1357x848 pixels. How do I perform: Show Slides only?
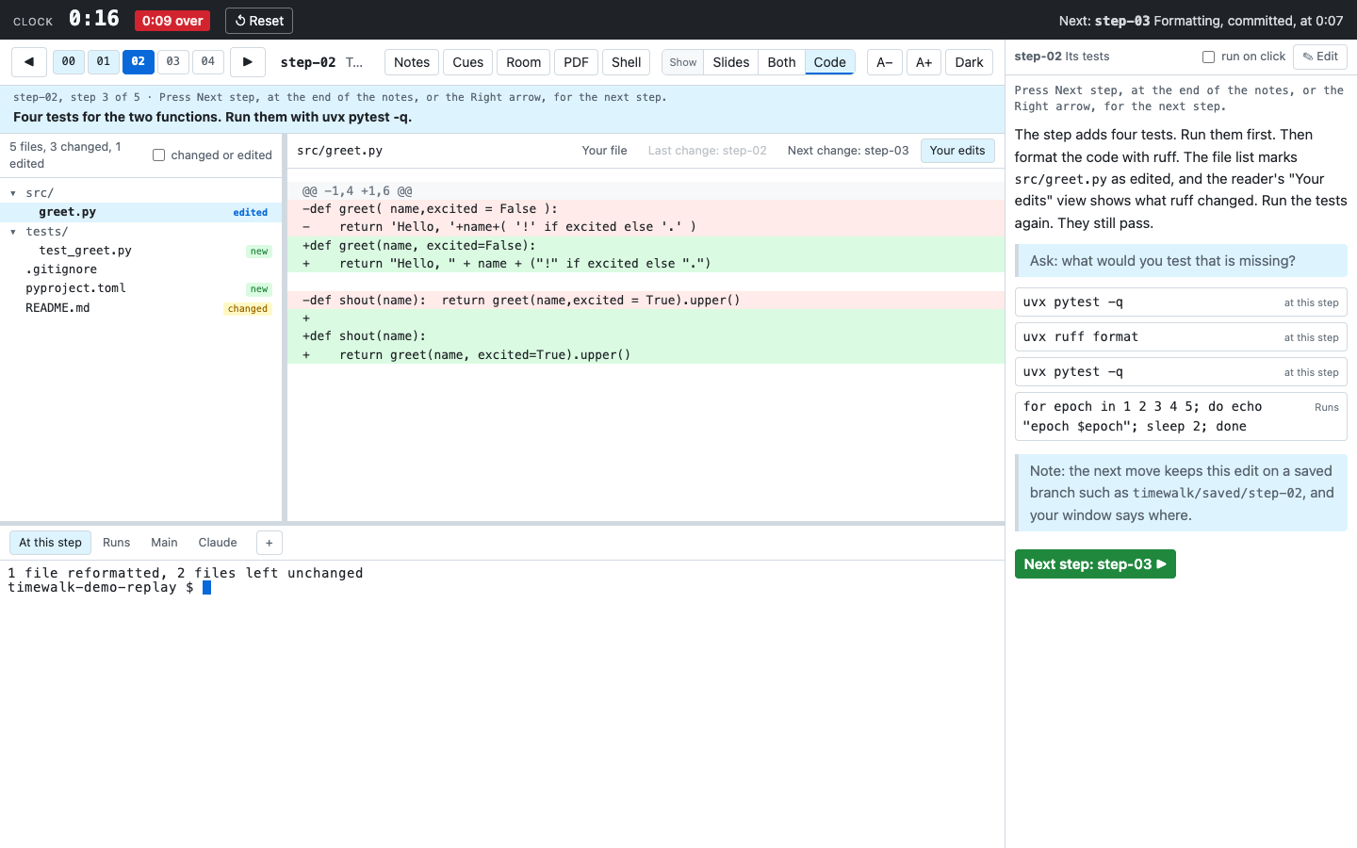731,62
